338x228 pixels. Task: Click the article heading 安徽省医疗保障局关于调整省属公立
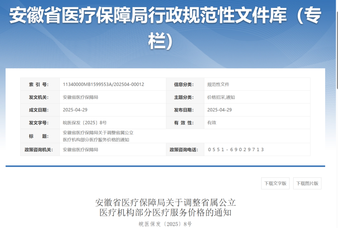(165, 202)
